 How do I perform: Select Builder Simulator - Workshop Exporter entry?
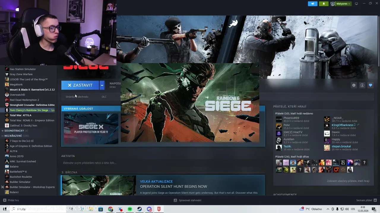tap(32, 187)
